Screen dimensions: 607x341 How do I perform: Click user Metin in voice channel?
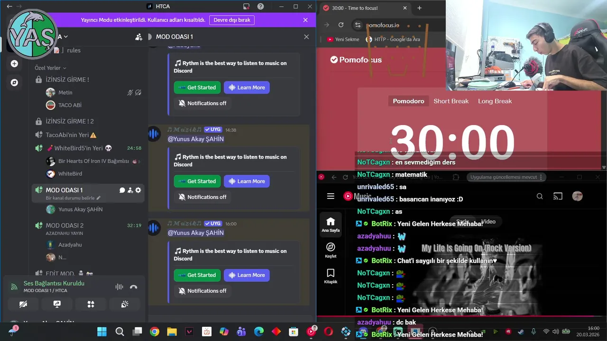click(x=65, y=92)
